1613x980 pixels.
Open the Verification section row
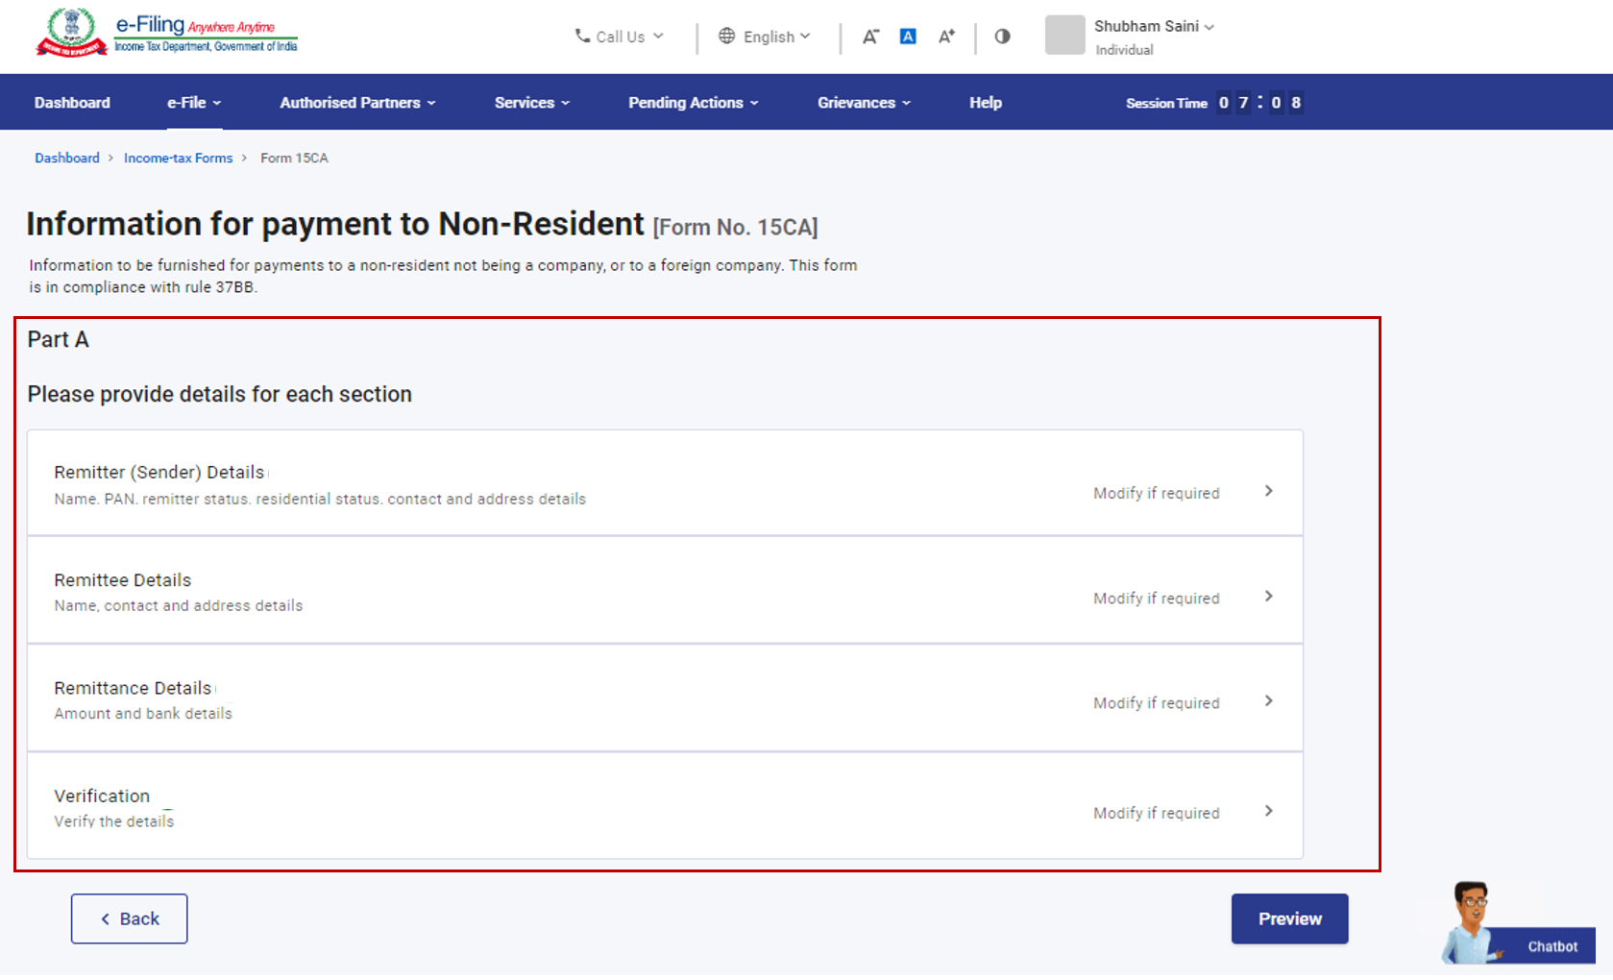[665, 806]
